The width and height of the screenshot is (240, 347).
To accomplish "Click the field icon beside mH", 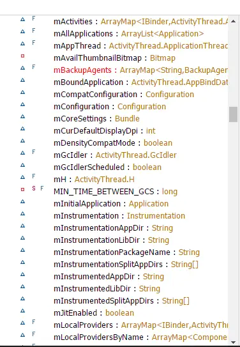I will (x=22, y=177).
